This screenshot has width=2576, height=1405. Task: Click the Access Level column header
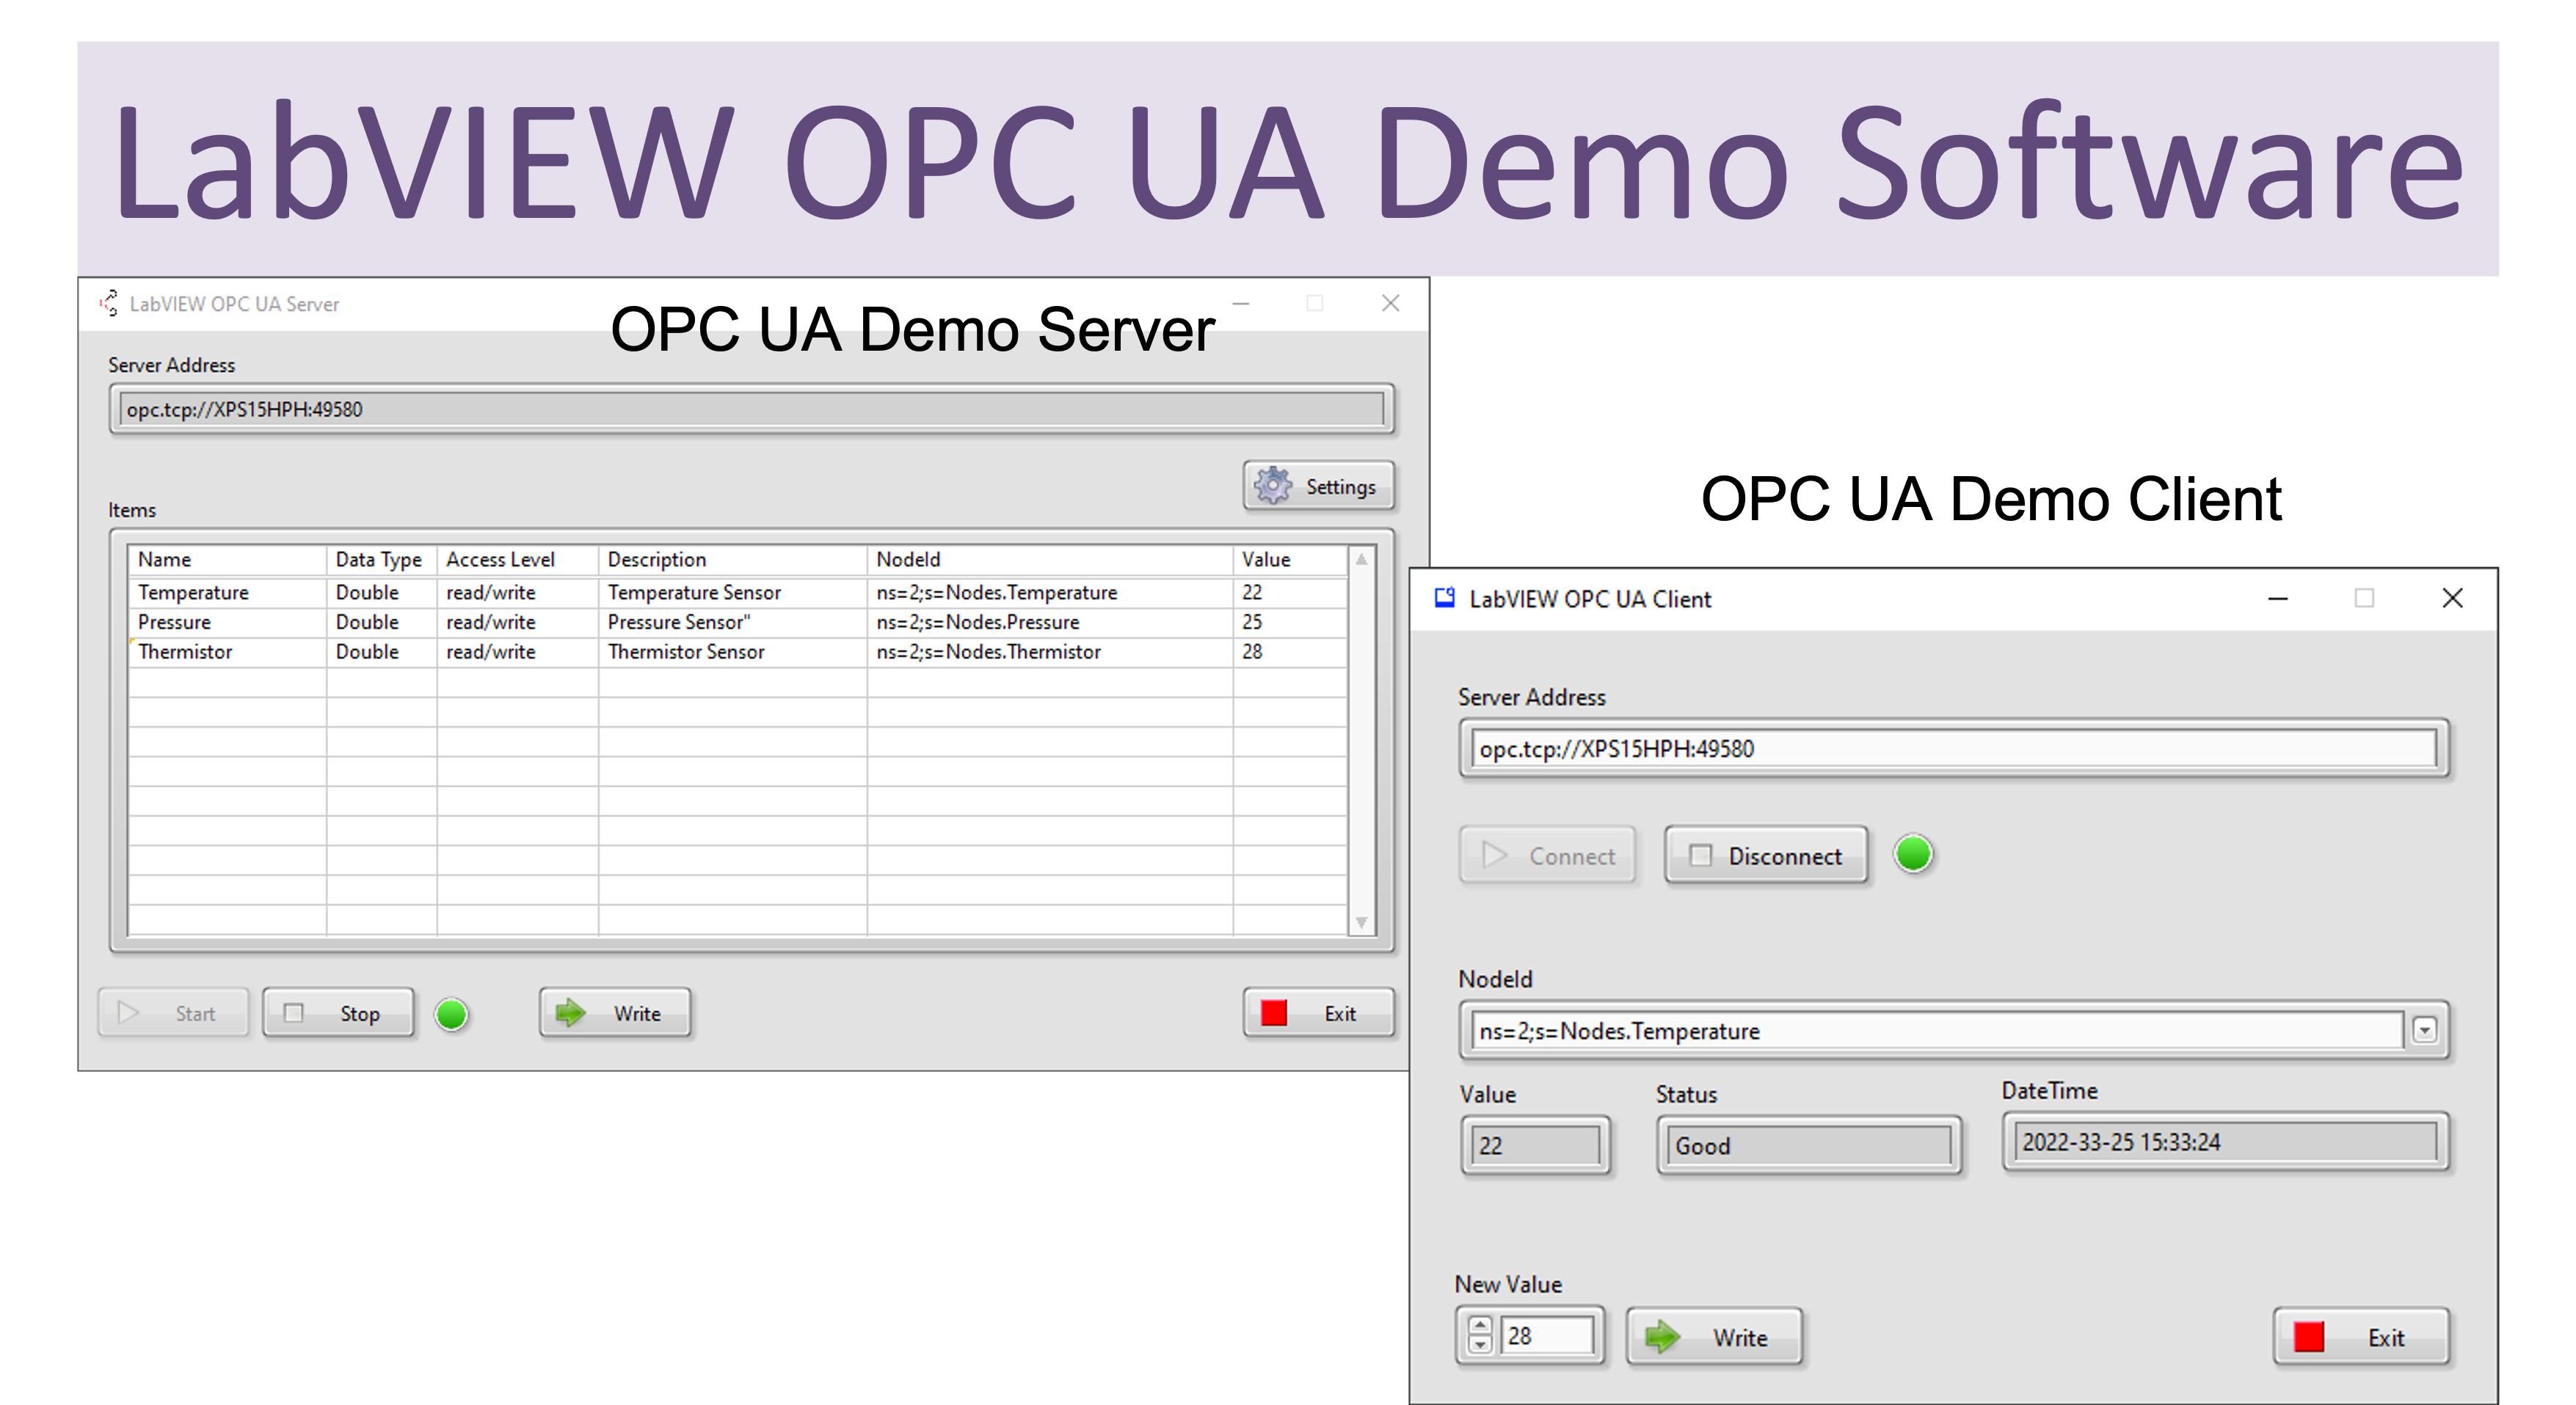(517, 559)
